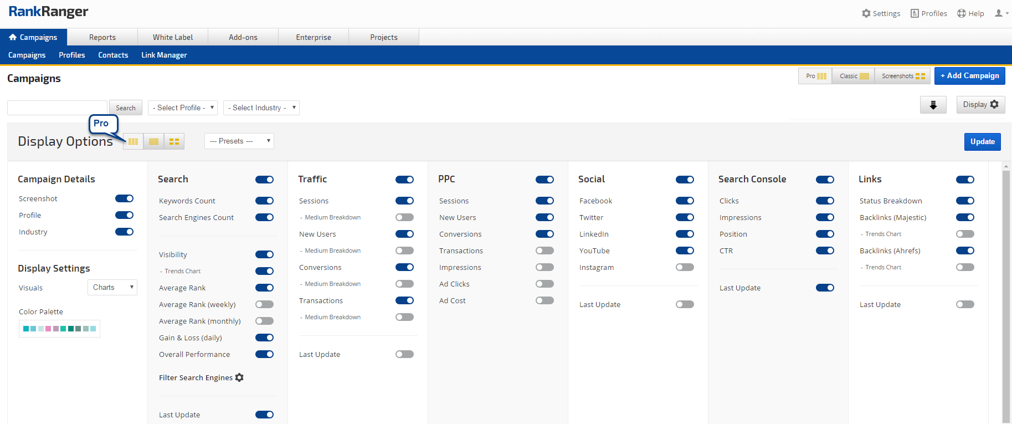Select the Pro view icon in Display Options
Screen dimensions: 1012x424
pos(133,142)
